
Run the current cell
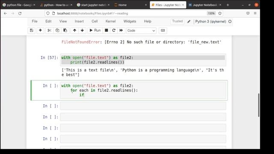click(x=95, y=30)
